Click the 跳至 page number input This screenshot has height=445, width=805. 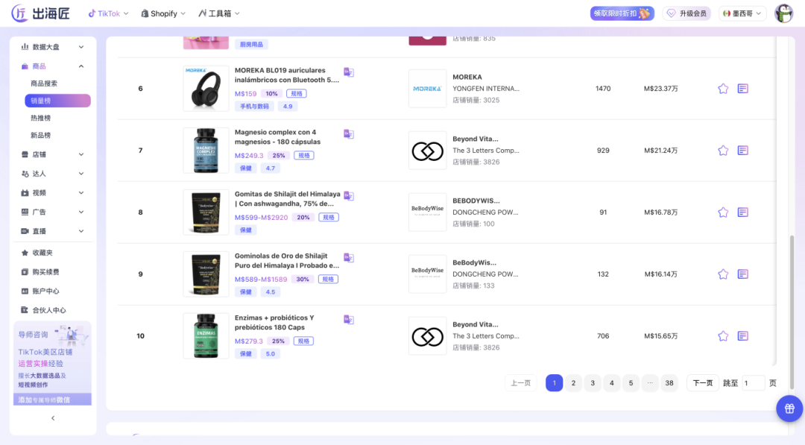click(753, 383)
